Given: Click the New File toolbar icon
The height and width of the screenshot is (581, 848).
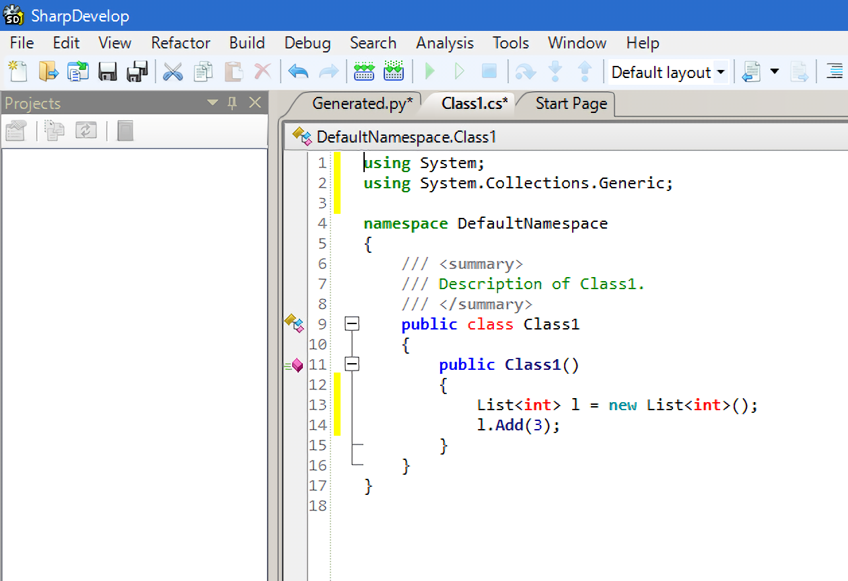Looking at the screenshot, I should tap(17, 71).
